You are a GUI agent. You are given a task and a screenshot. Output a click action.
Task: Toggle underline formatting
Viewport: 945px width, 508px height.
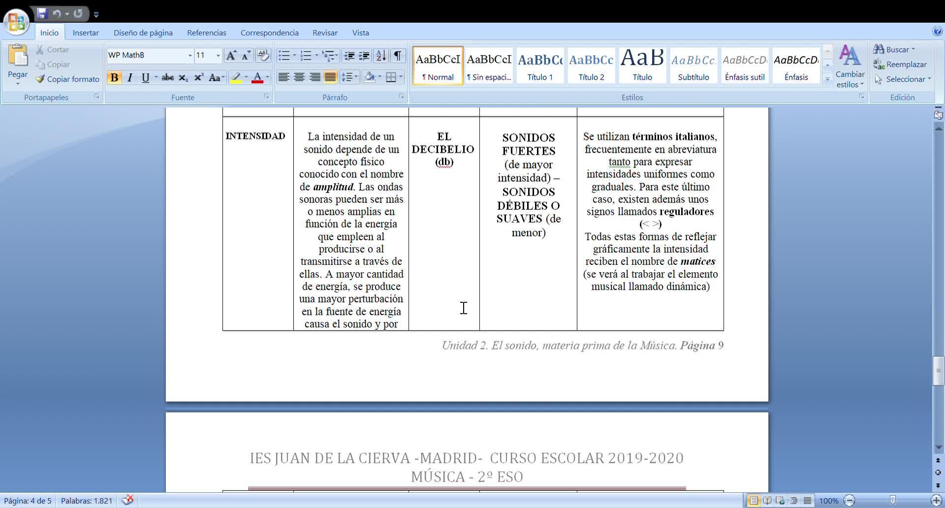(x=145, y=78)
